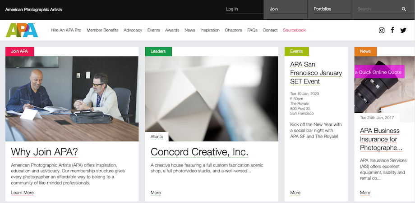The height and width of the screenshot is (203, 415).
Task: Open the two men meeting photo
Action: (x=72, y=99)
